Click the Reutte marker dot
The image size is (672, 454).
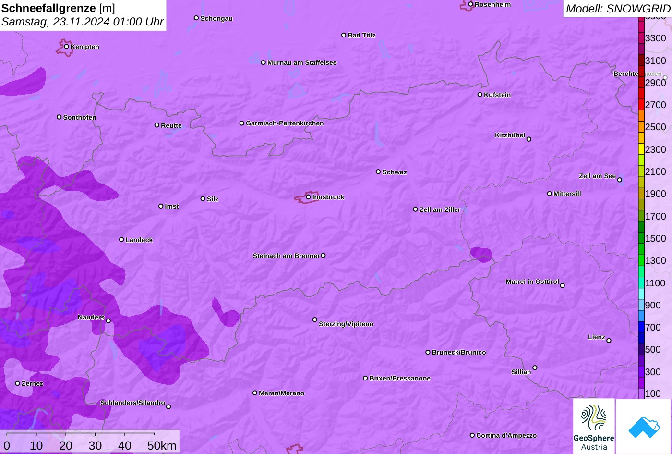coord(157,125)
